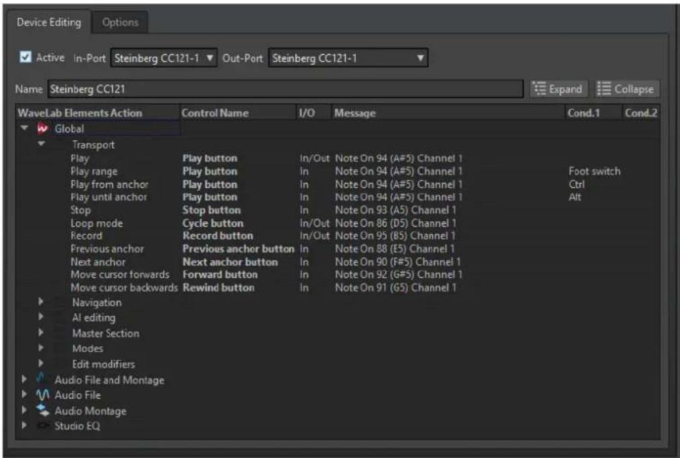Click Previous anchor button control name

tap(238, 249)
